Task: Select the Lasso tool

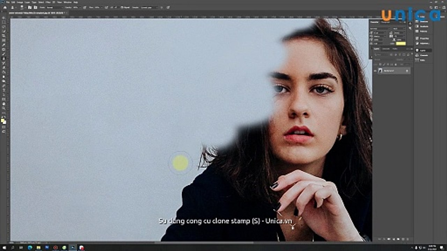Action: point(4,26)
